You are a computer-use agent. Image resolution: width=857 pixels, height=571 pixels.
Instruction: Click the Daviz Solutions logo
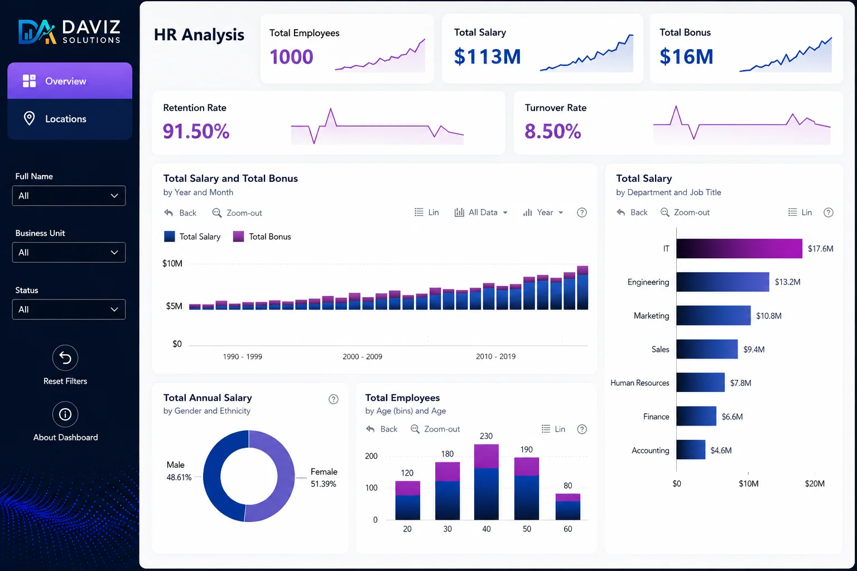pyautogui.click(x=69, y=31)
